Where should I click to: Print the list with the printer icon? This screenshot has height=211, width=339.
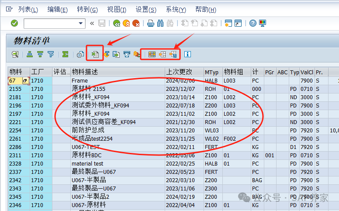coord(151,23)
